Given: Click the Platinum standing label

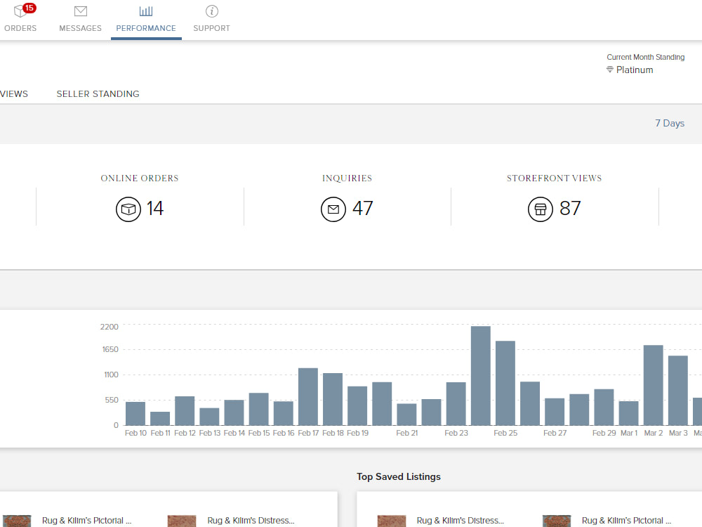Looking at the screenshot, I should (x=635, y=70).
